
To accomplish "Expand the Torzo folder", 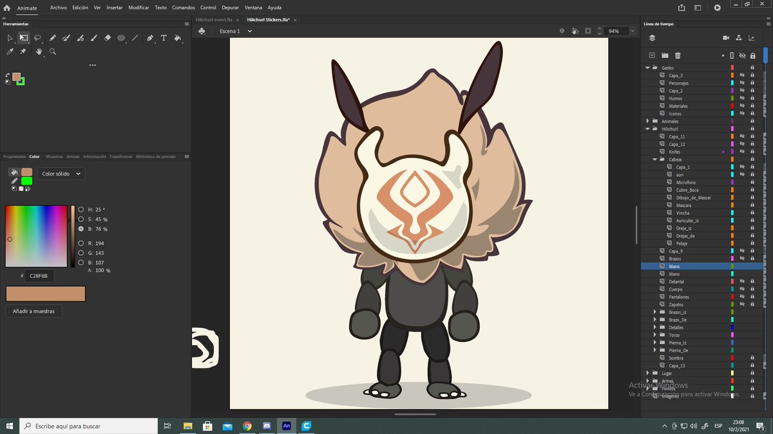I will click(x=655, y=335).
